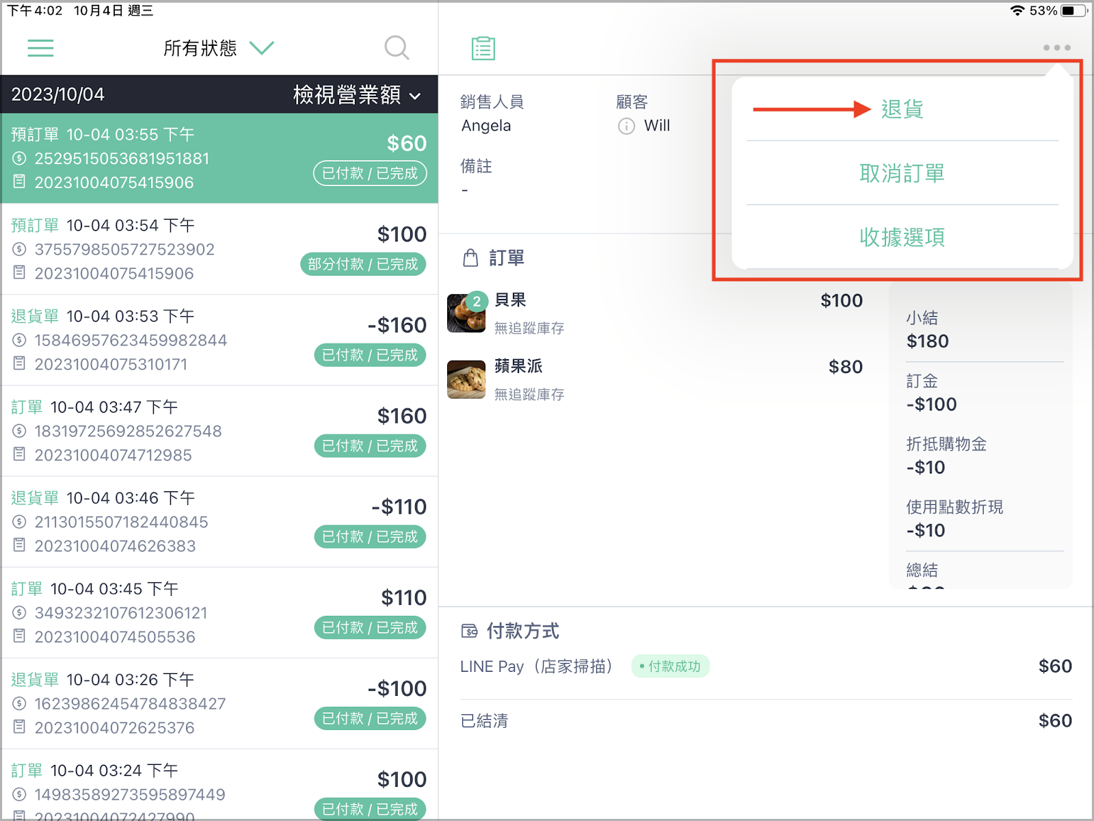Tap the shopping bag icon next to 訂單
This screenshot has width=1094, height=821.
(470, 258)
